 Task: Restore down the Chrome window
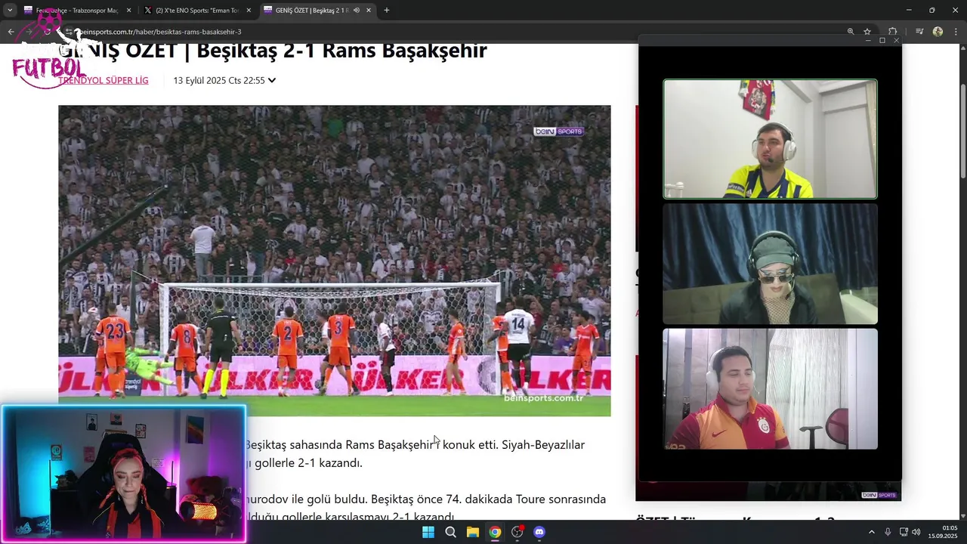coord(931,11)
